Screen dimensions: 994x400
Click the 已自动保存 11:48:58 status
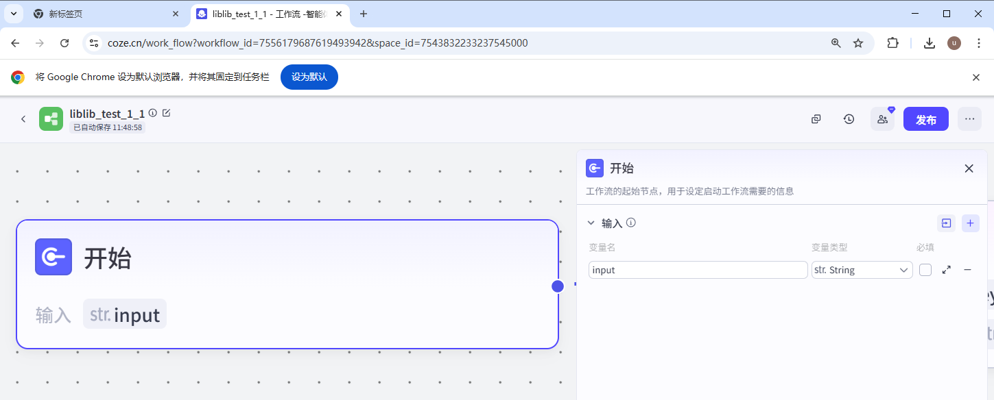click(108, 127)
